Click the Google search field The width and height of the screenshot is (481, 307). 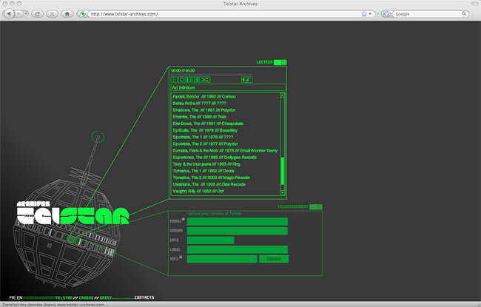pos(428,14)
